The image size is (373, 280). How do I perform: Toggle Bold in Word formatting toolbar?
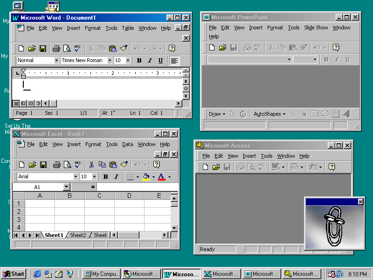tap(139, 61)
